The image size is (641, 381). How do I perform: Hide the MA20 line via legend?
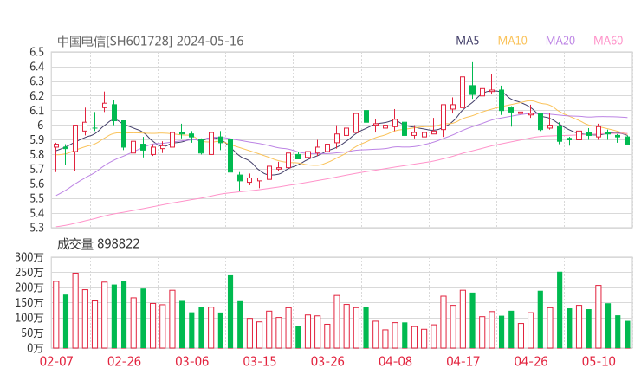[560, 41]
